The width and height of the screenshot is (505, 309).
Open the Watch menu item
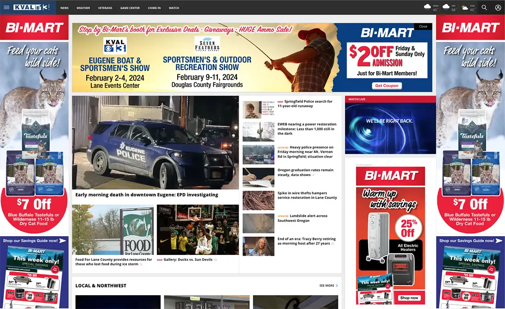(x=174, y=8)
